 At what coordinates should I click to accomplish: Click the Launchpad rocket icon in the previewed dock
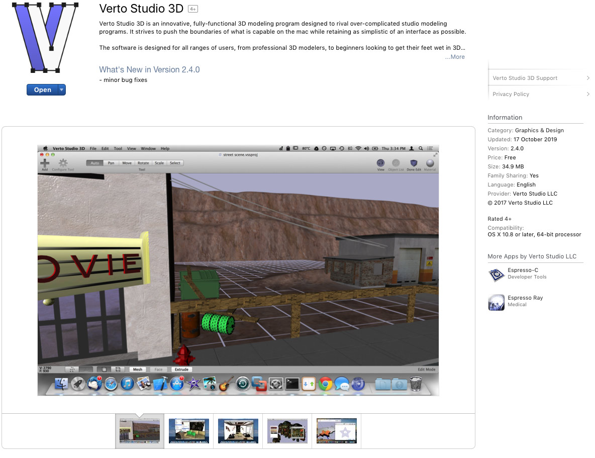pyautogui.click(x=78, y=384)
